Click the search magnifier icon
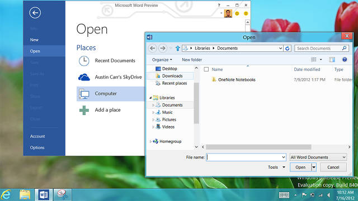The height and width of the screenshot is (201, 358). point(345,48)
